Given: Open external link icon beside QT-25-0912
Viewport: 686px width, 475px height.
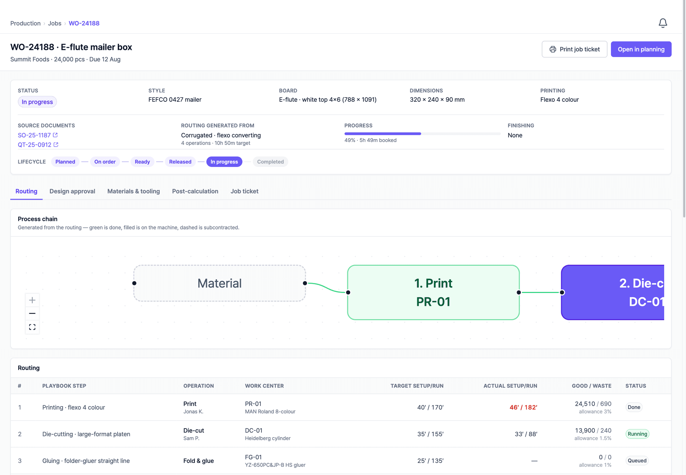Looking at the screenshot, I should [x=56, y=145].
